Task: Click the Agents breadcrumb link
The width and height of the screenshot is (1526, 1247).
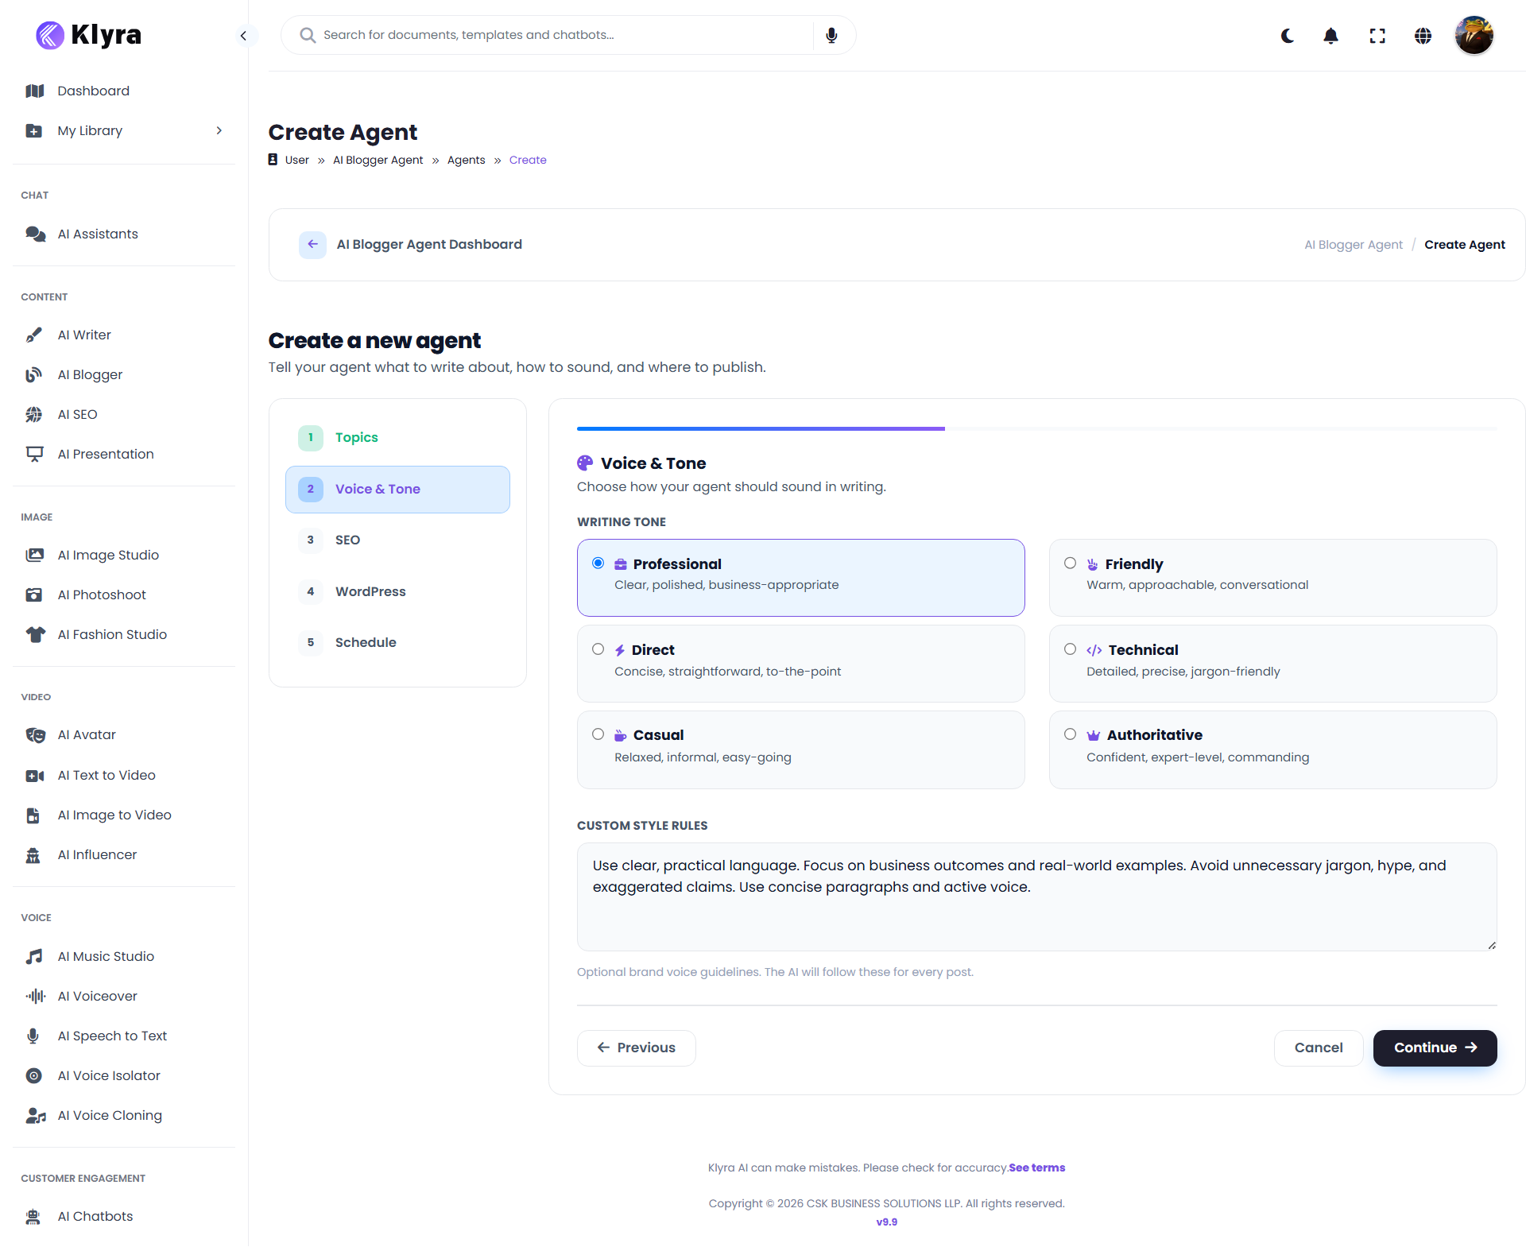Action: [x=466, y=160]
